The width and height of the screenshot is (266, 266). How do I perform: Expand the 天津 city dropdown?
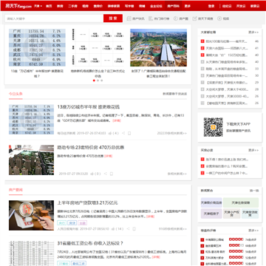[x=38, y=6]
